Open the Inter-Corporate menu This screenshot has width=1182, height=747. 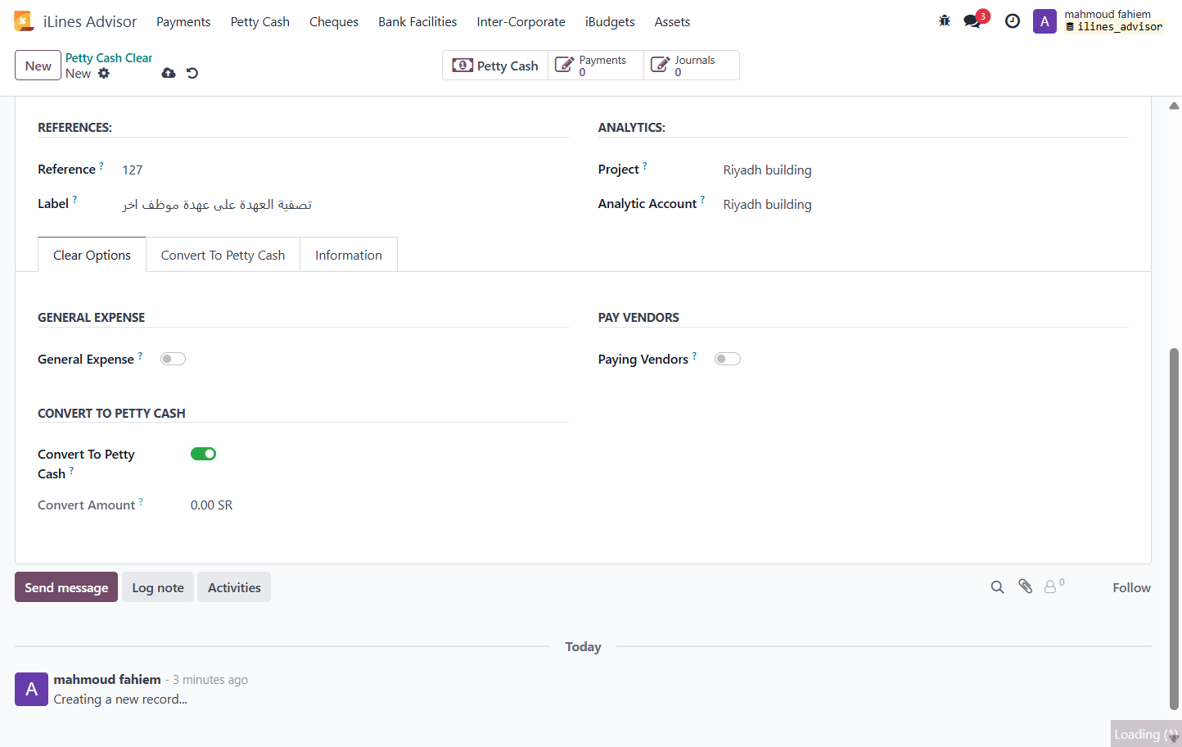tap(521, 22)
